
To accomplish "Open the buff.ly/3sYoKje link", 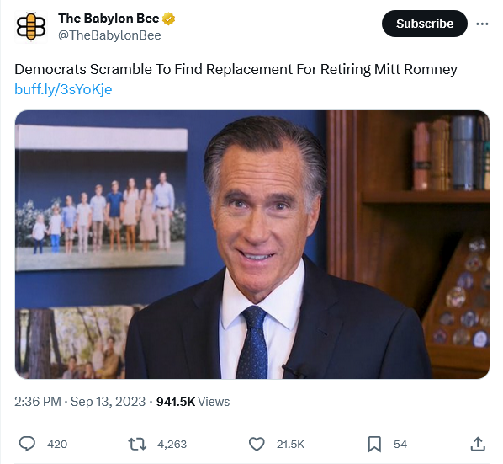I will coord(63,89).
